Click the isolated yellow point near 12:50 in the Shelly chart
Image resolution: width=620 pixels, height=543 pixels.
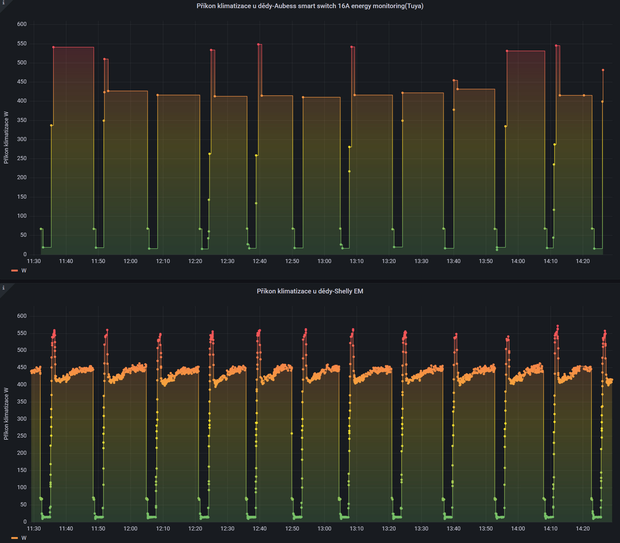point(292,434)
